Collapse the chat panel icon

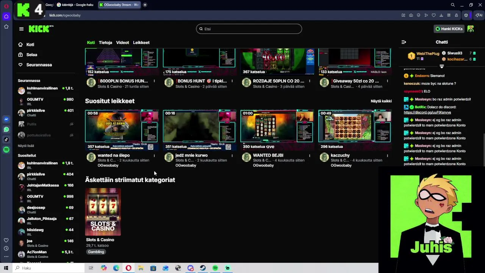click(x=404, y=42)
